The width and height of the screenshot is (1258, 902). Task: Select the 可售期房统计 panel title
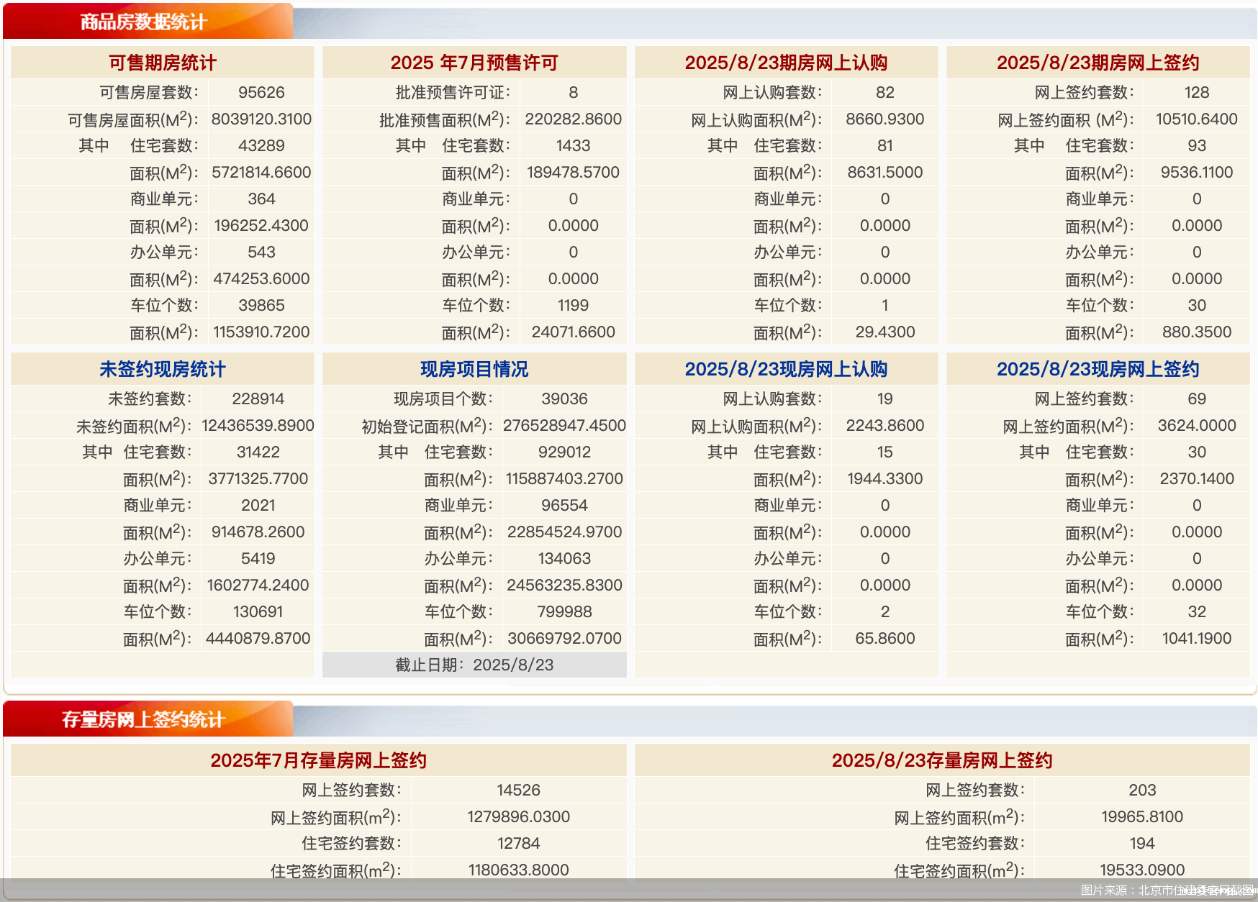[162, 63]
